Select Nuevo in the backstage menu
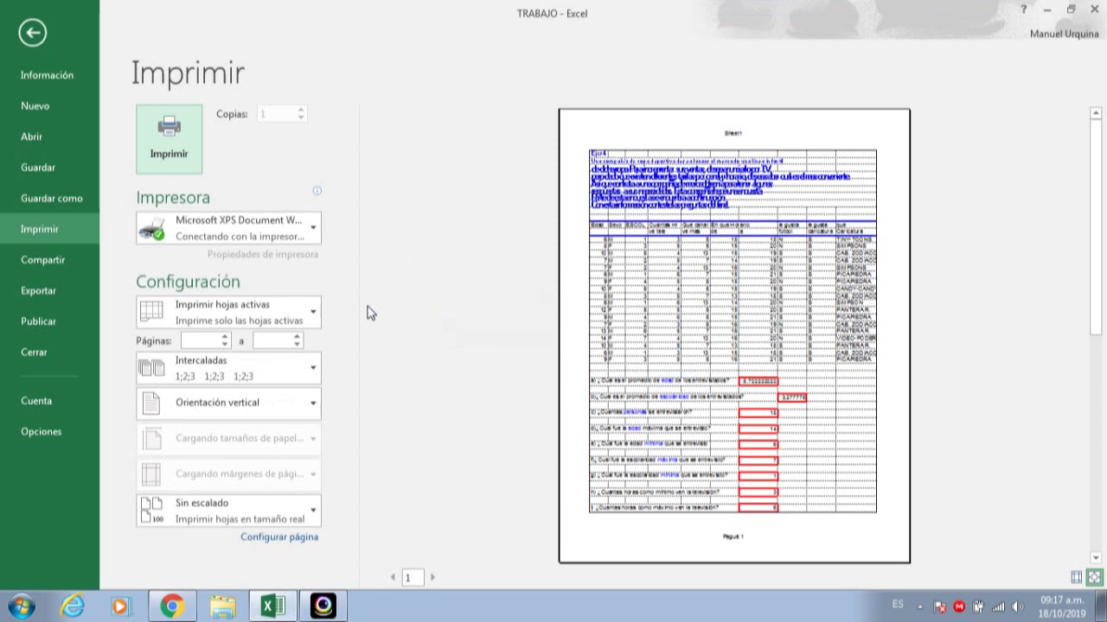The image size is (1107, 622). click(35, 105)
